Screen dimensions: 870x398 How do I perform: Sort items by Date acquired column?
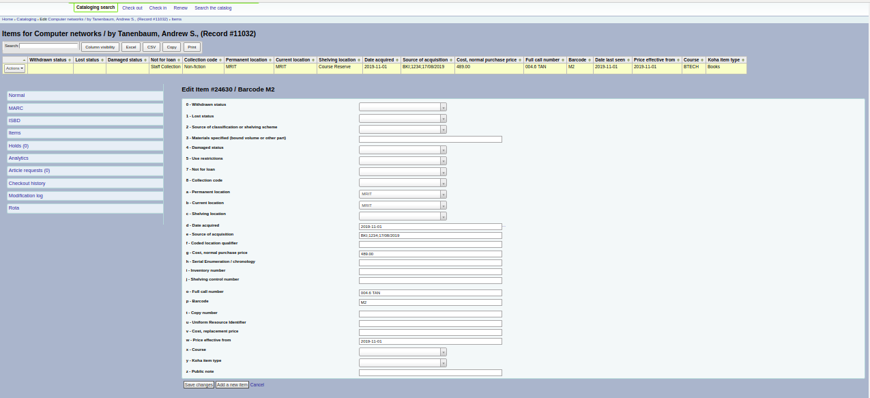(x=381, y=60)
